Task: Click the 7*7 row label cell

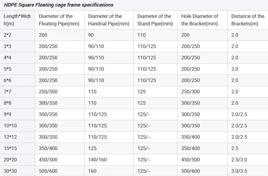Action: click(7, 92)
